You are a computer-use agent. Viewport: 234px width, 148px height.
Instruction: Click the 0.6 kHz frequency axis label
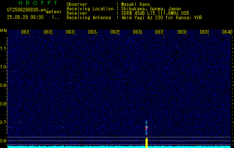pos(3,141)
